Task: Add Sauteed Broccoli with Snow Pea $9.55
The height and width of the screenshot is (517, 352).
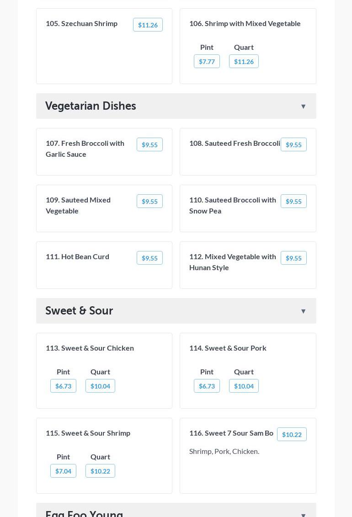Action: (x=293, y=202)
